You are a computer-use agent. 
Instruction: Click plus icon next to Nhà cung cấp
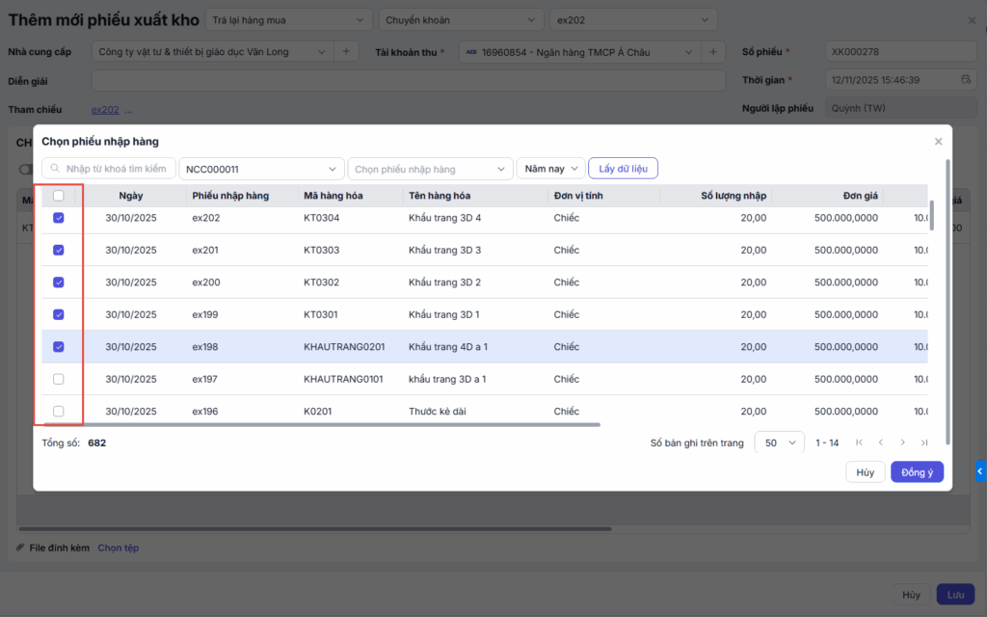pos(346,52)
